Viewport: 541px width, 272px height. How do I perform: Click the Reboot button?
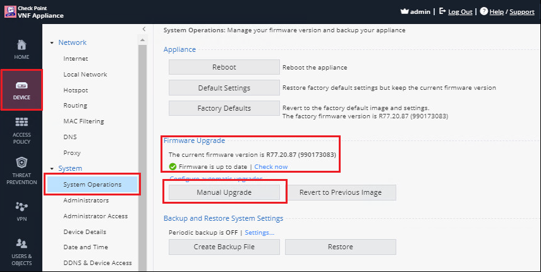click(x=224, y=67)
